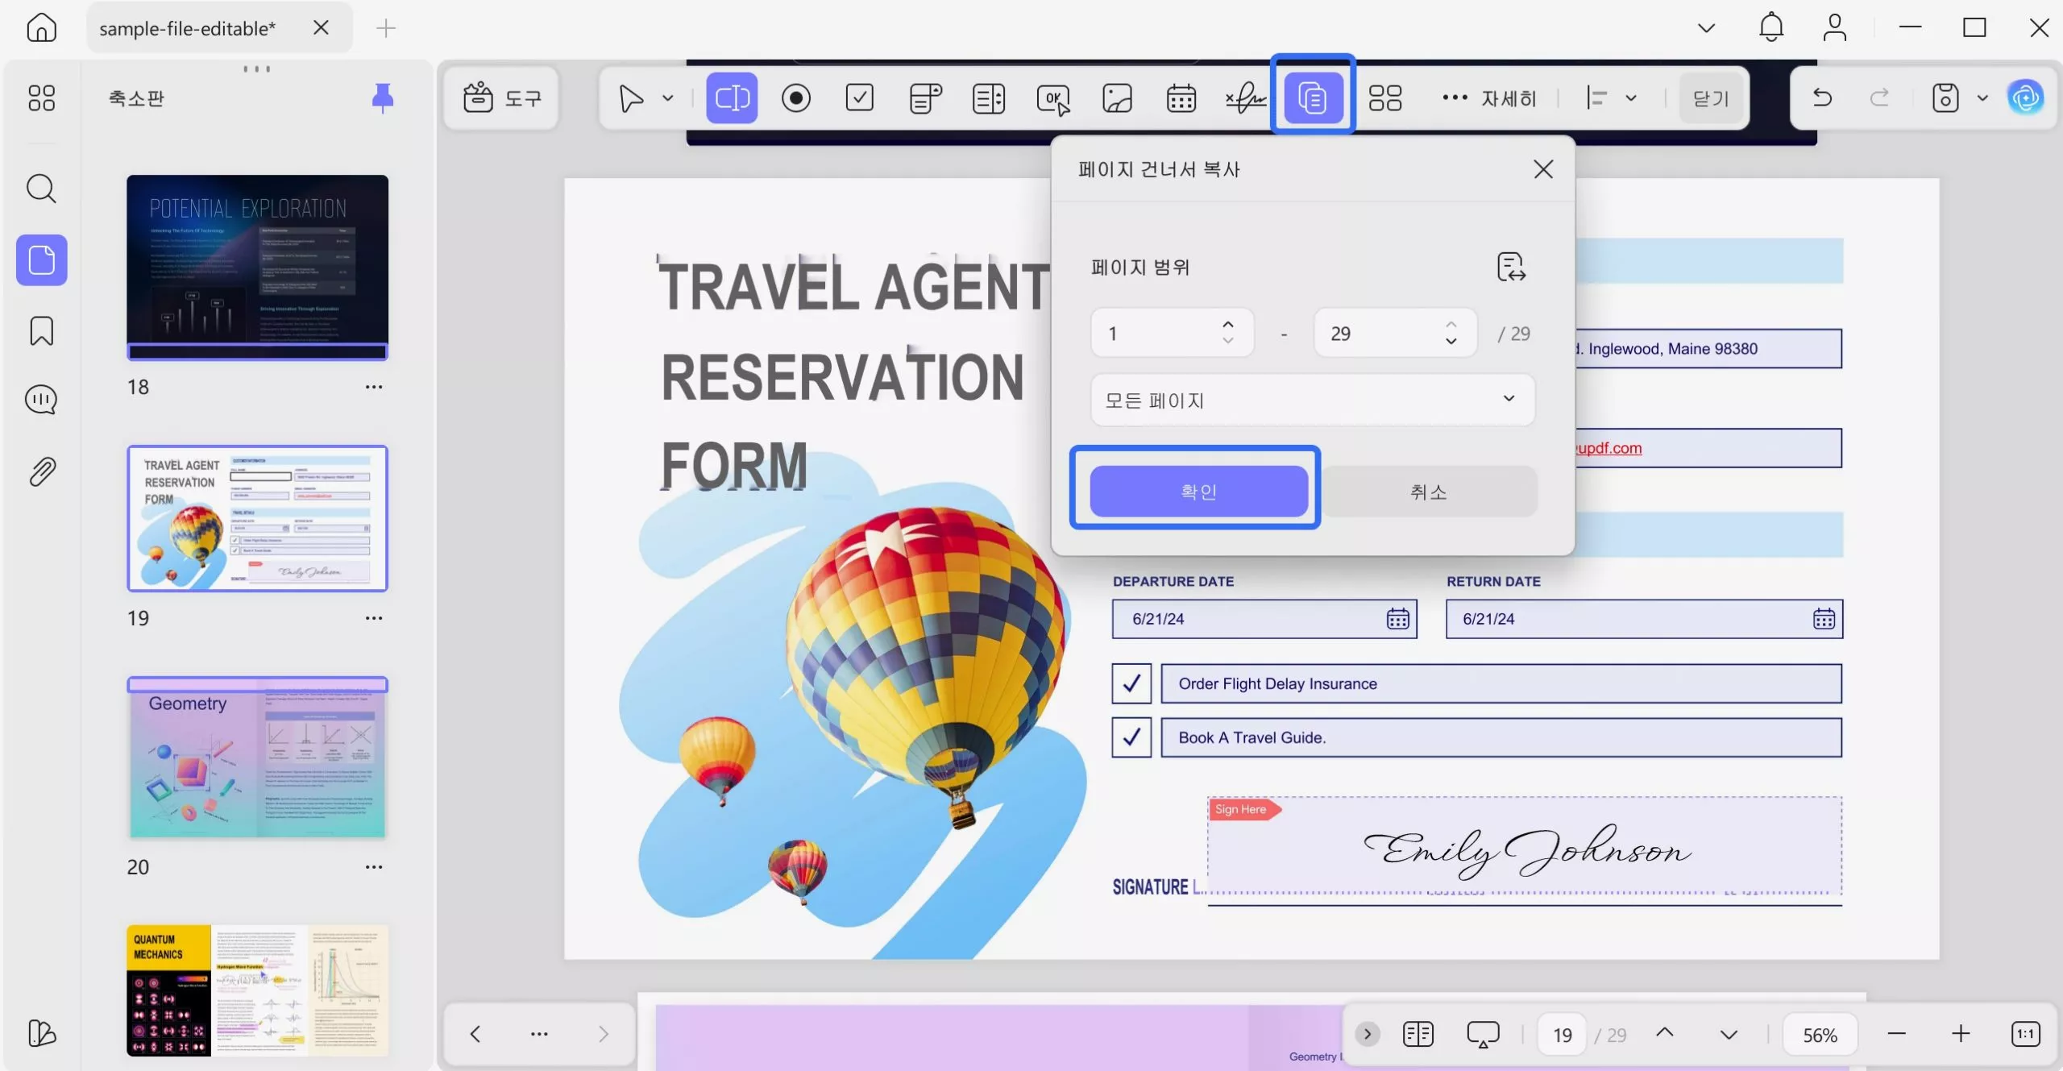Select the radio button form tool
This screenshot has height=1071, width=2063.
[x=795, y=98]
